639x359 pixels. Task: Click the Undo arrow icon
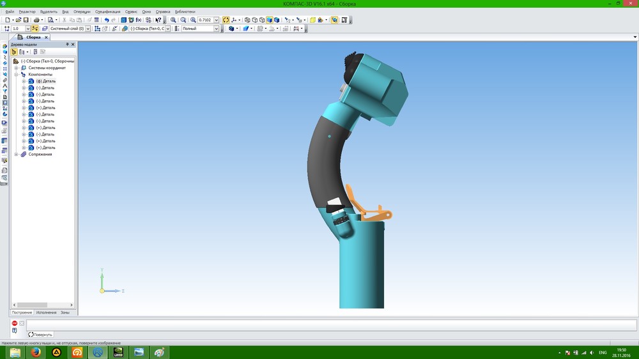[x=106, y=20]
